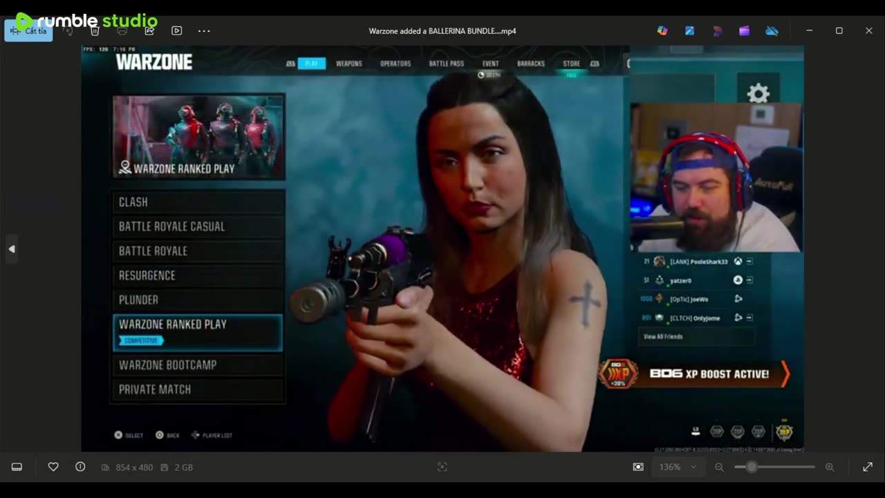Open the in-game settings gear icon
The width and height of the screenshot is (885, 498).
758,93
